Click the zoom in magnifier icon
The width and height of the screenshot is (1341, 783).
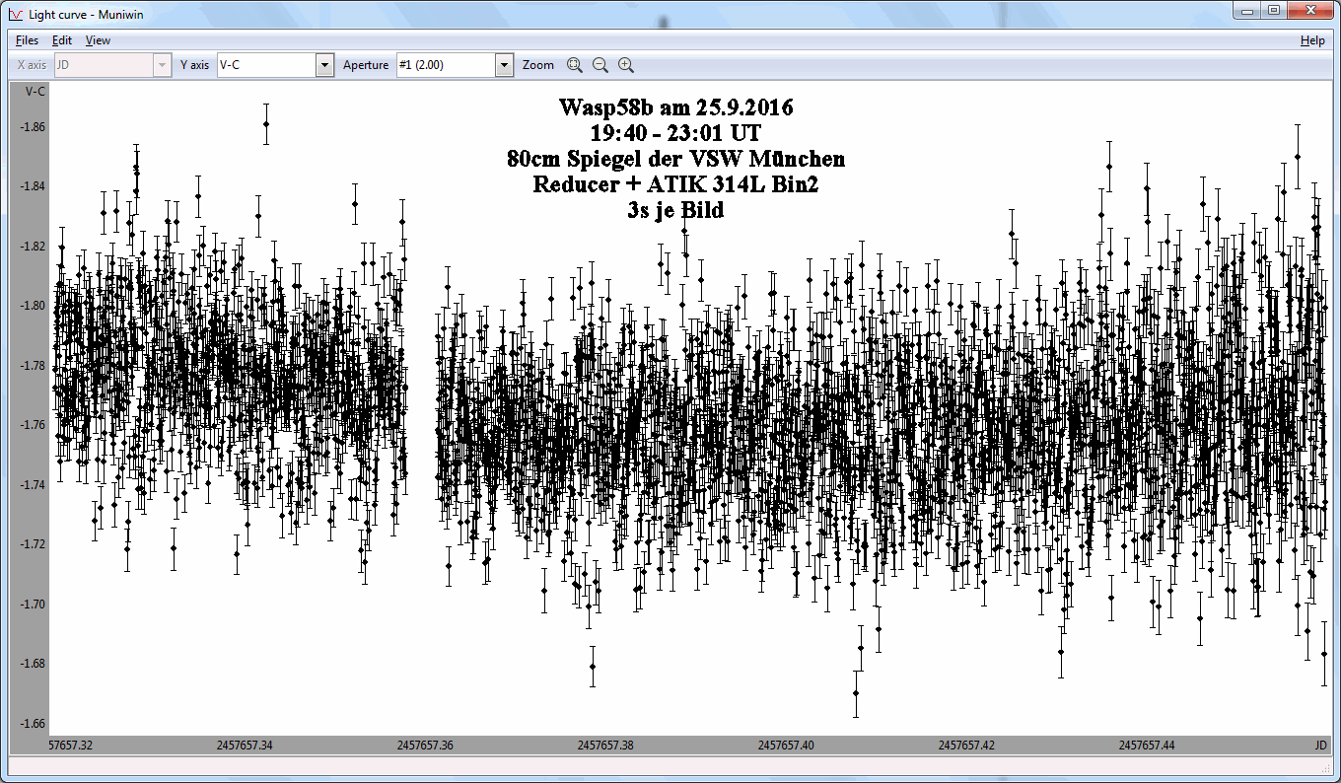tap(625, 65)
